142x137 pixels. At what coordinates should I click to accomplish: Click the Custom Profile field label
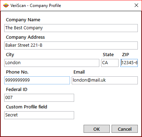27,107
